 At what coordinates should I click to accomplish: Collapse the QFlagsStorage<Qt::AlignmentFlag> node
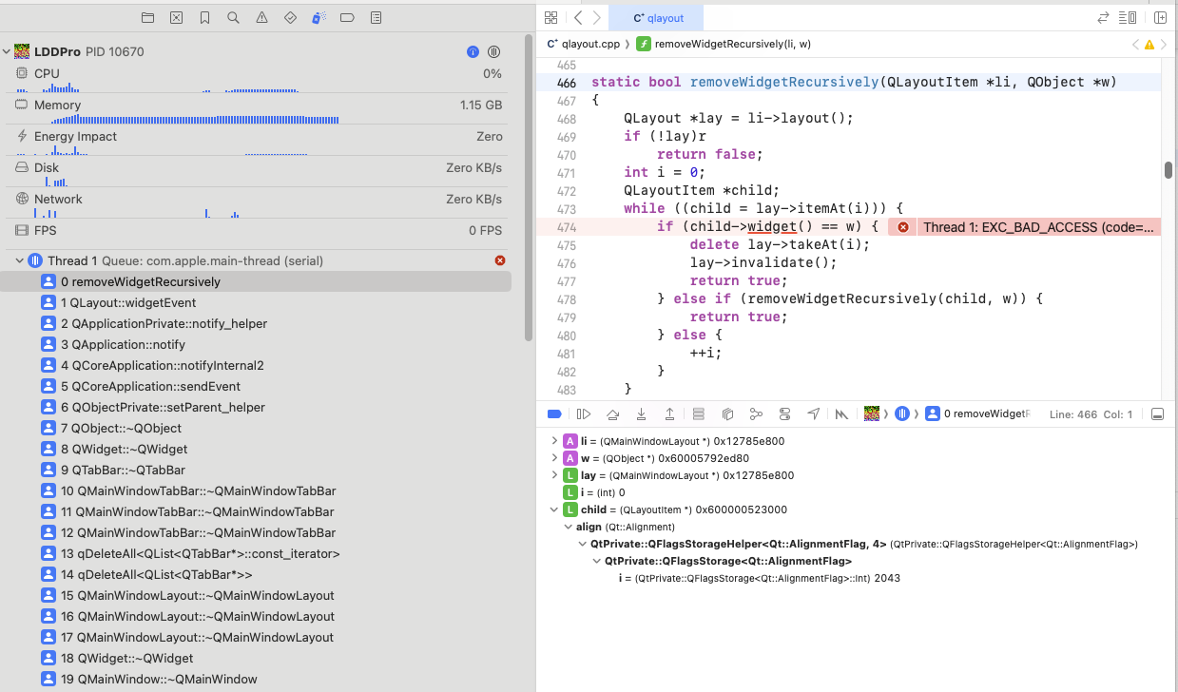pyautogui.click(x=596, y=561)
